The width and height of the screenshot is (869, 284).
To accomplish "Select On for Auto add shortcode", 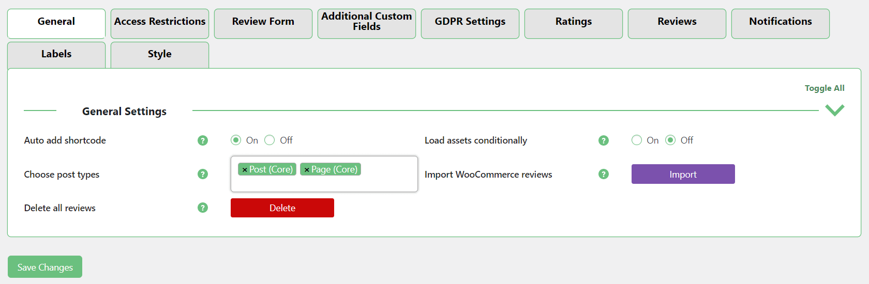I will click(236, 140).
